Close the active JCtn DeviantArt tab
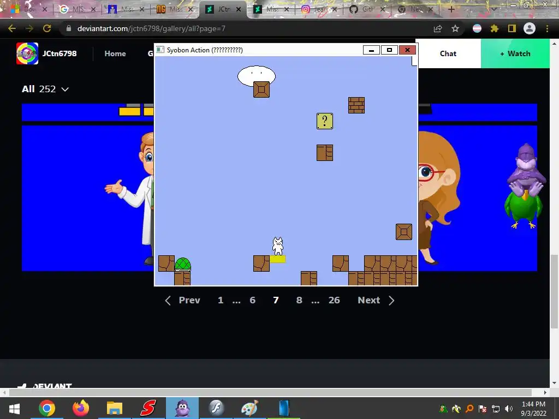The height and width of the screenshot is (419, 559). [x=239, y=9]
